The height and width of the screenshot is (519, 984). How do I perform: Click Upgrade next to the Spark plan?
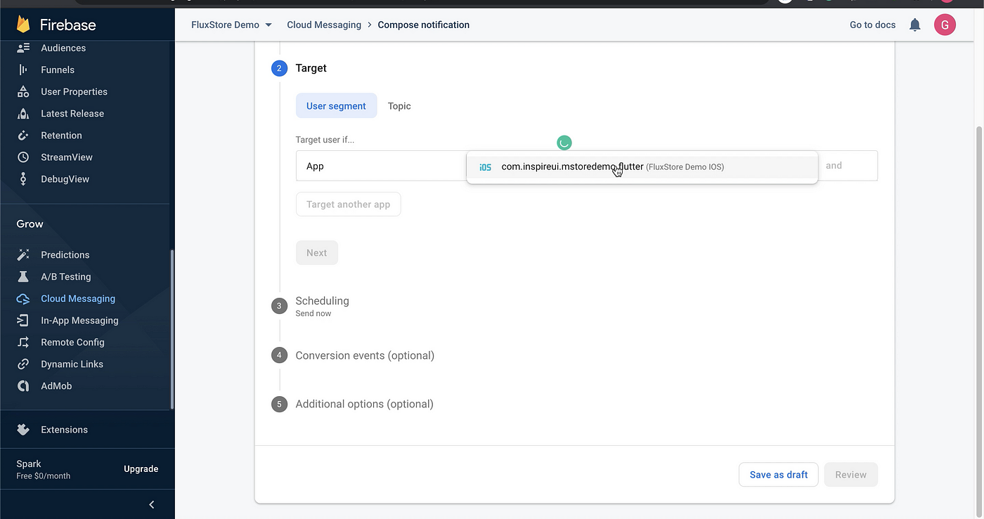[141, 468]
